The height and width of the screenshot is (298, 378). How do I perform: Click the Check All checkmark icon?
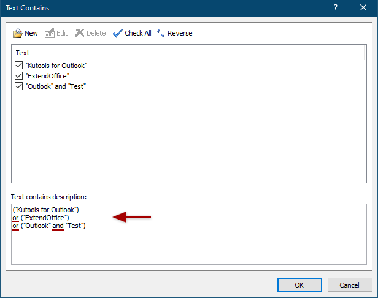[x=118, y=33]
